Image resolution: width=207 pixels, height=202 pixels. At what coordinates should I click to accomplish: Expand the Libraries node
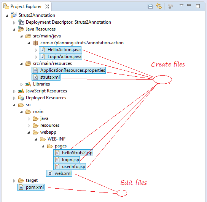pyautogui.click(x=21, y=84)
